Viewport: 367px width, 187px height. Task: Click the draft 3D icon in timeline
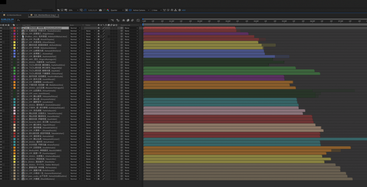118,20
